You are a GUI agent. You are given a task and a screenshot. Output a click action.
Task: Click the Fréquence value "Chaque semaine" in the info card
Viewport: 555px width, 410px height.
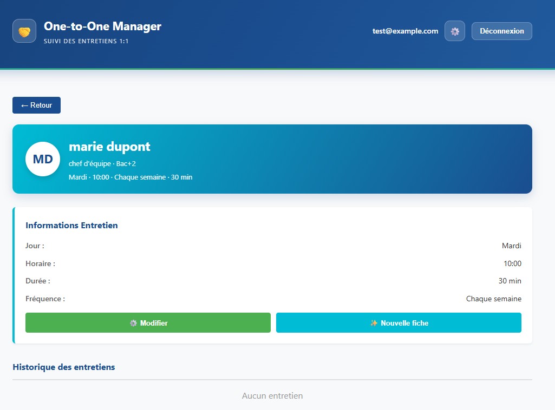coord(493,299)
